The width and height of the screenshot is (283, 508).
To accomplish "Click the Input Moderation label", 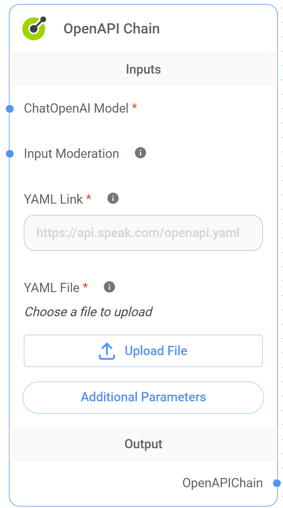I will [x=71, y=153].
